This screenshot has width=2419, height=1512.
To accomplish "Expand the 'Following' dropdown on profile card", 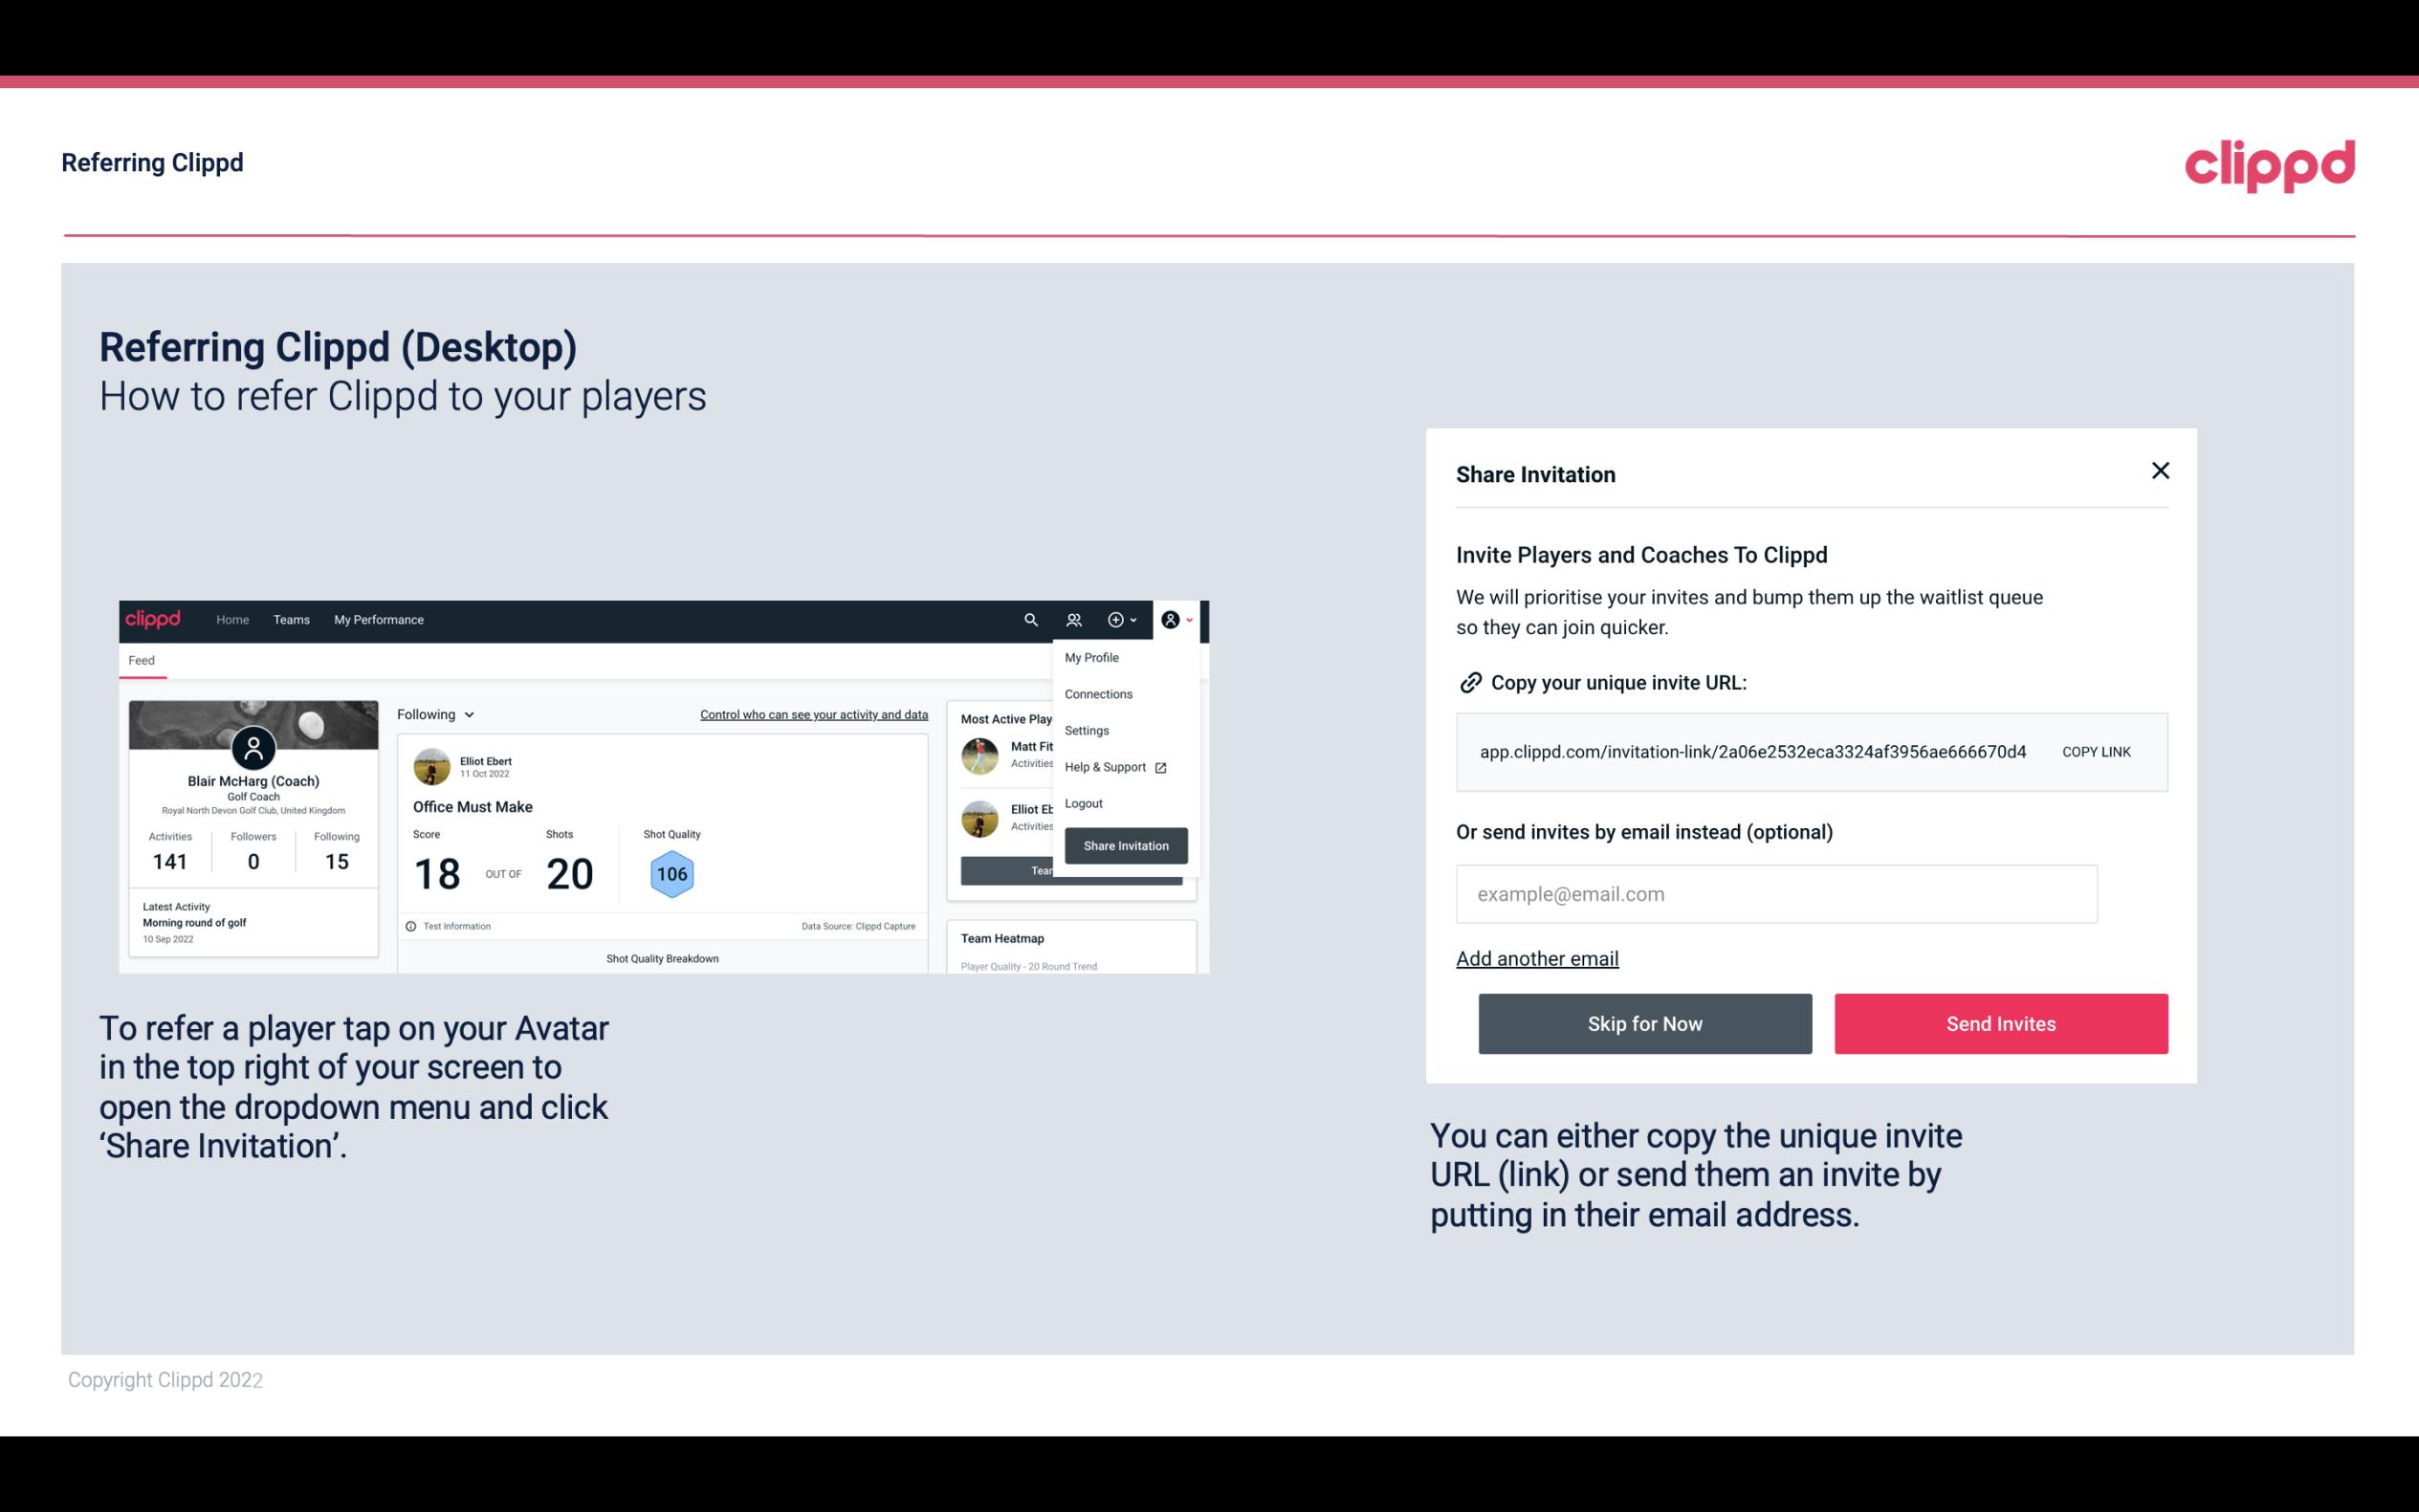I will 433,712.
